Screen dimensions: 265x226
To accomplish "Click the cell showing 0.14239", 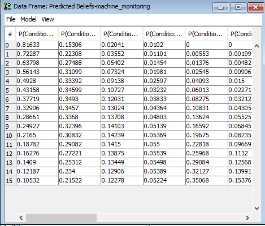I will (122, 136).
